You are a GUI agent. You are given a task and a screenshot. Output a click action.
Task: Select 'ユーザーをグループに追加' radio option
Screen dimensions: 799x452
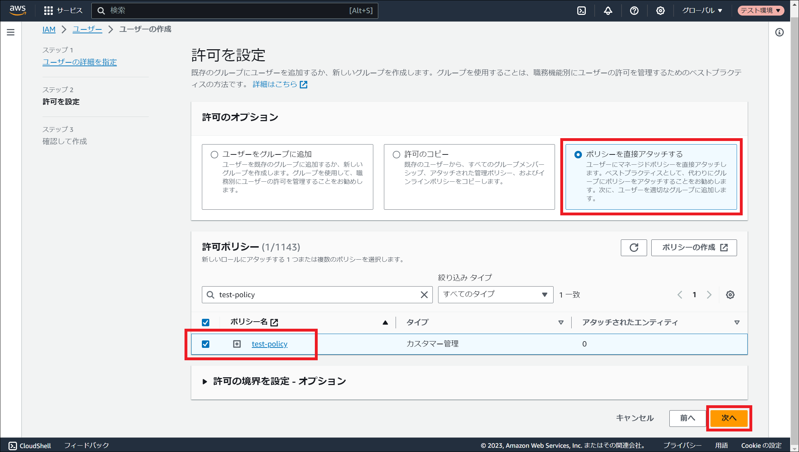click(214, 154)
